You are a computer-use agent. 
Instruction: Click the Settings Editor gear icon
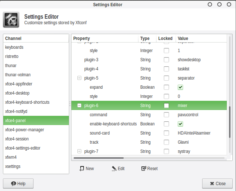[11, 19]
